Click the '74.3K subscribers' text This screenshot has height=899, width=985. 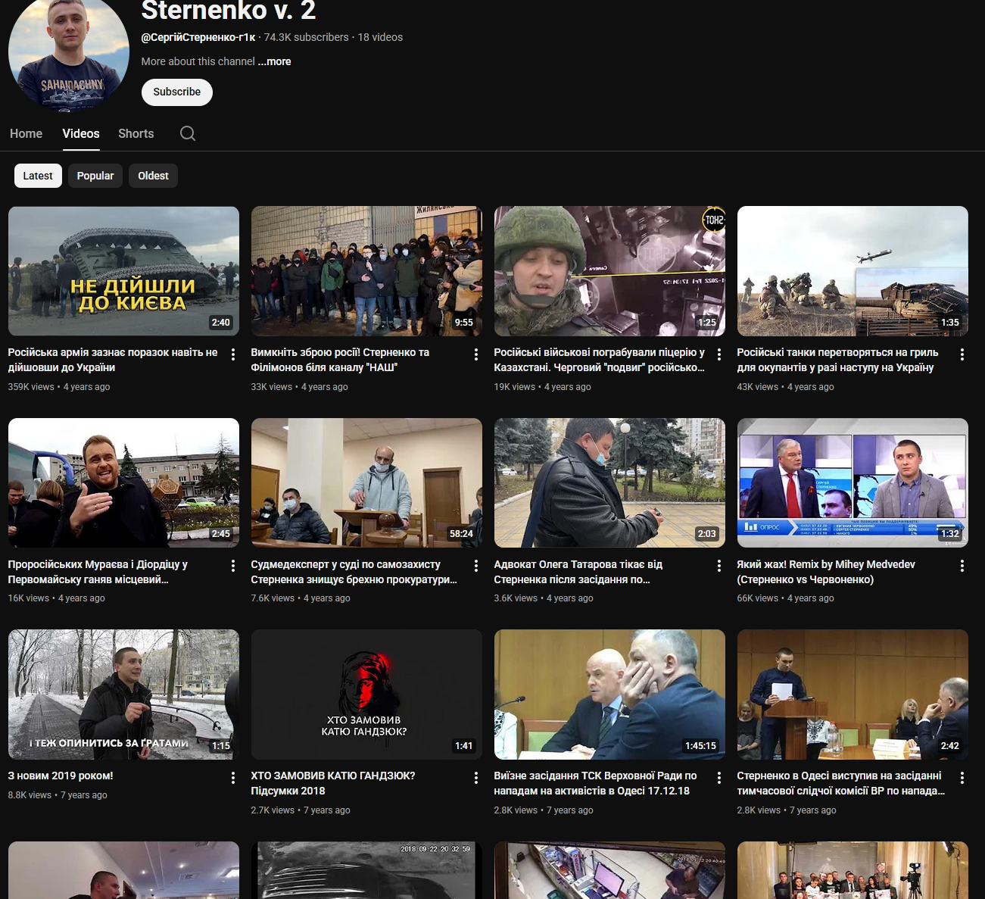click(x=307, y=37)
